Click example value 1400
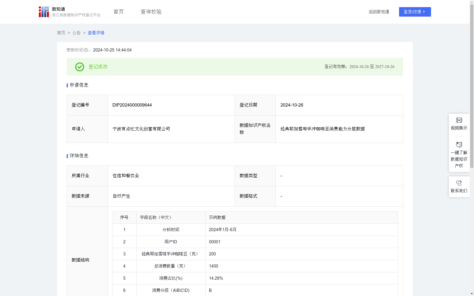 [x=213, y=266]
